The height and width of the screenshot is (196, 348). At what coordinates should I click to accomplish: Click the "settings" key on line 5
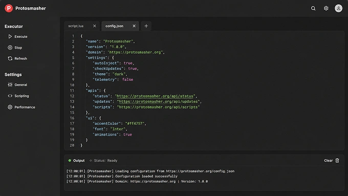97,58
